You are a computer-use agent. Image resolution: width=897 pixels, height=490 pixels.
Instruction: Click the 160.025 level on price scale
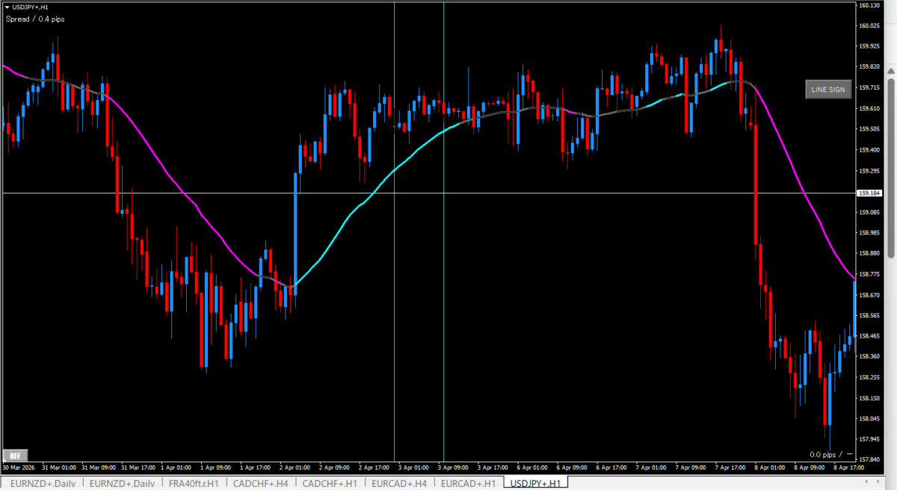[869, 26]
